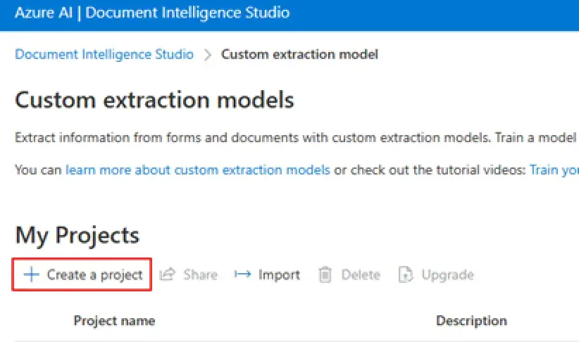Click the Delete trash can icon
The image size is (579, 342).
tap(325, 274)
